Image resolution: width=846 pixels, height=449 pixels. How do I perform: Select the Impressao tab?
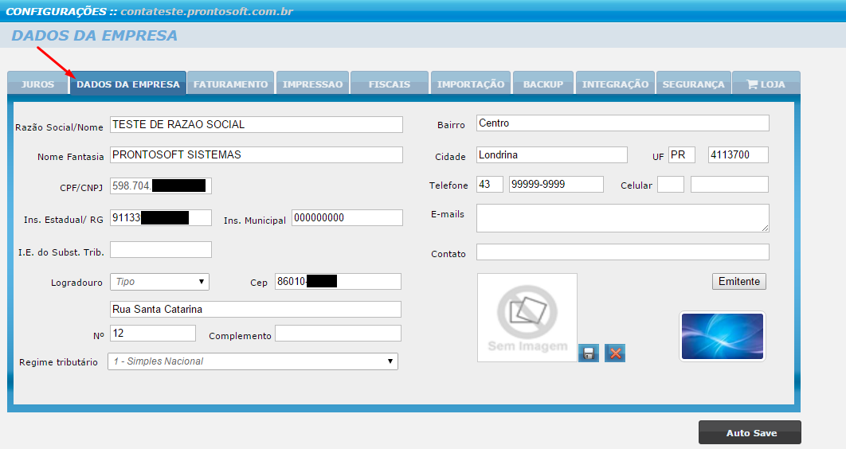(312, 84)
